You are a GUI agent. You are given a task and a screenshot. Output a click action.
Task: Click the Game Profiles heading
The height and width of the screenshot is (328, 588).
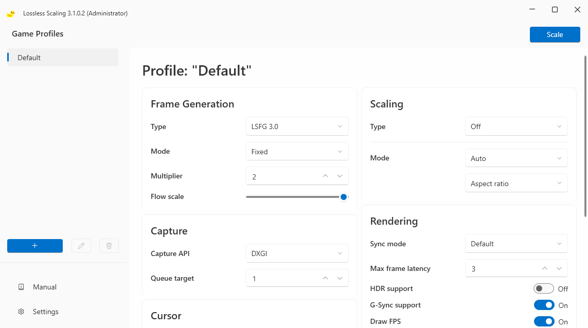click(x=38, y=34)
